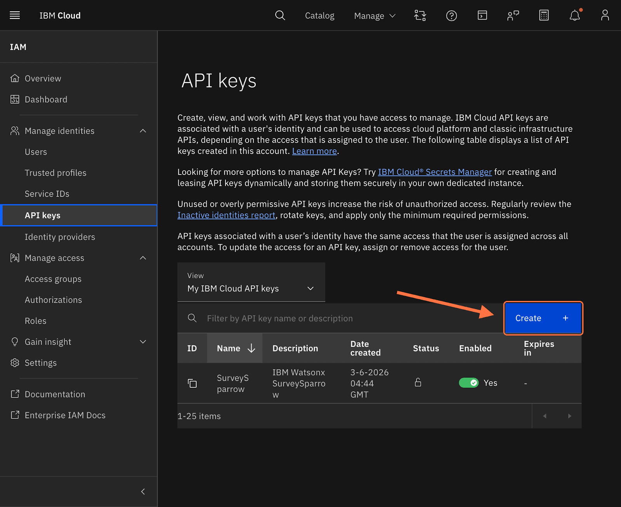Open Access groups in sidebar
Screen dimensions: 621x507
coord(53,279)
